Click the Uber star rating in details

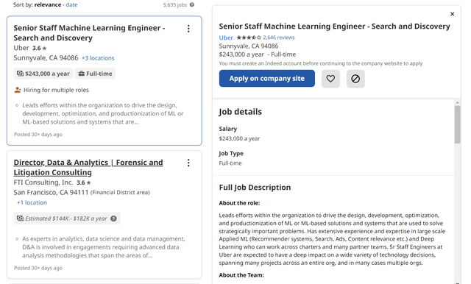click(x=249, y=38)
